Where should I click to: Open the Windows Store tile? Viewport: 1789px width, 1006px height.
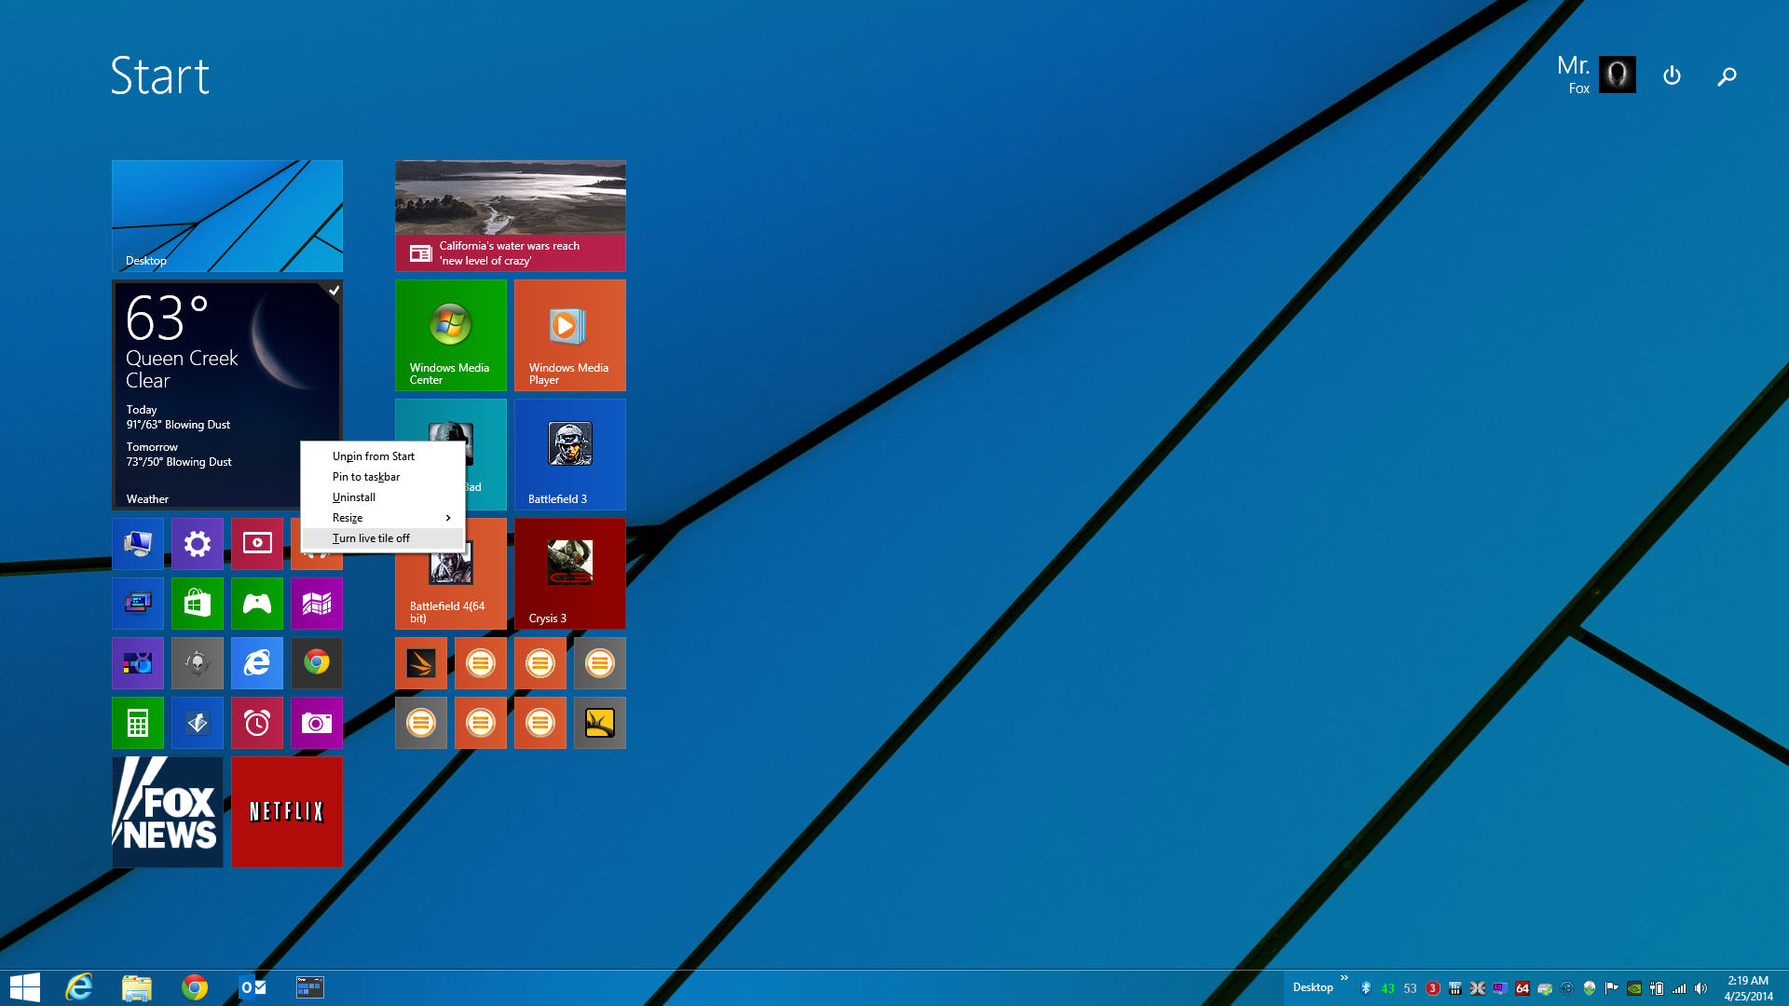point(198,604)
